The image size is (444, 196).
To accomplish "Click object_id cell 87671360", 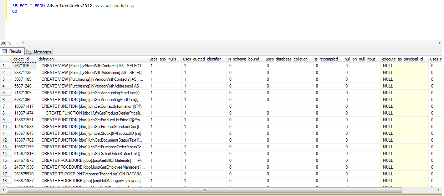I will click(24, 100).
